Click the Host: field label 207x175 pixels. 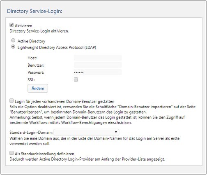pyautogui.click(x=32, y=58)
